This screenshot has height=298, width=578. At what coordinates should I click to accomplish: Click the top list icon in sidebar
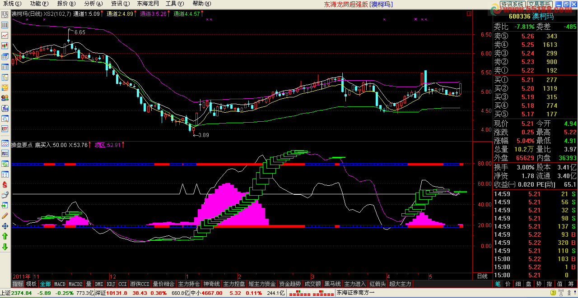pyautogui.click(x=5, y=14)
